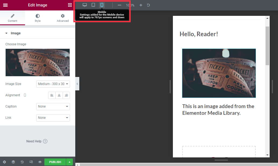
Task: Click the Hello, Reader! heading
Action: coord(199,34)
